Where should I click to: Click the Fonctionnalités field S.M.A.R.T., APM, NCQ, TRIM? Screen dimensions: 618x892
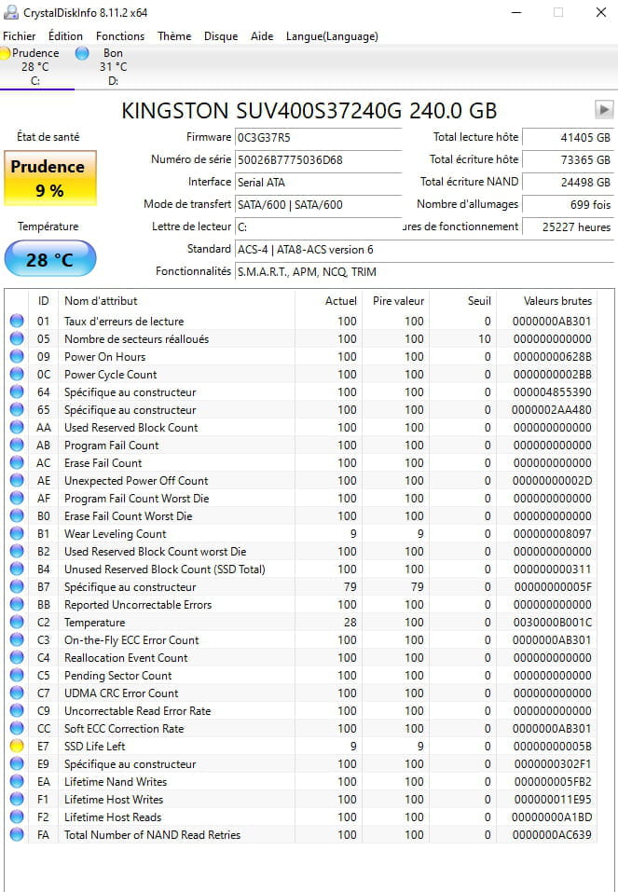(x=424, y=272)
